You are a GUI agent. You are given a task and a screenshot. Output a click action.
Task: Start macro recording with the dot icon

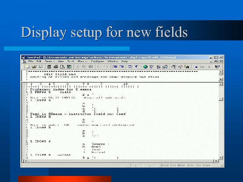pyautogui.click(x=196, y=67)
